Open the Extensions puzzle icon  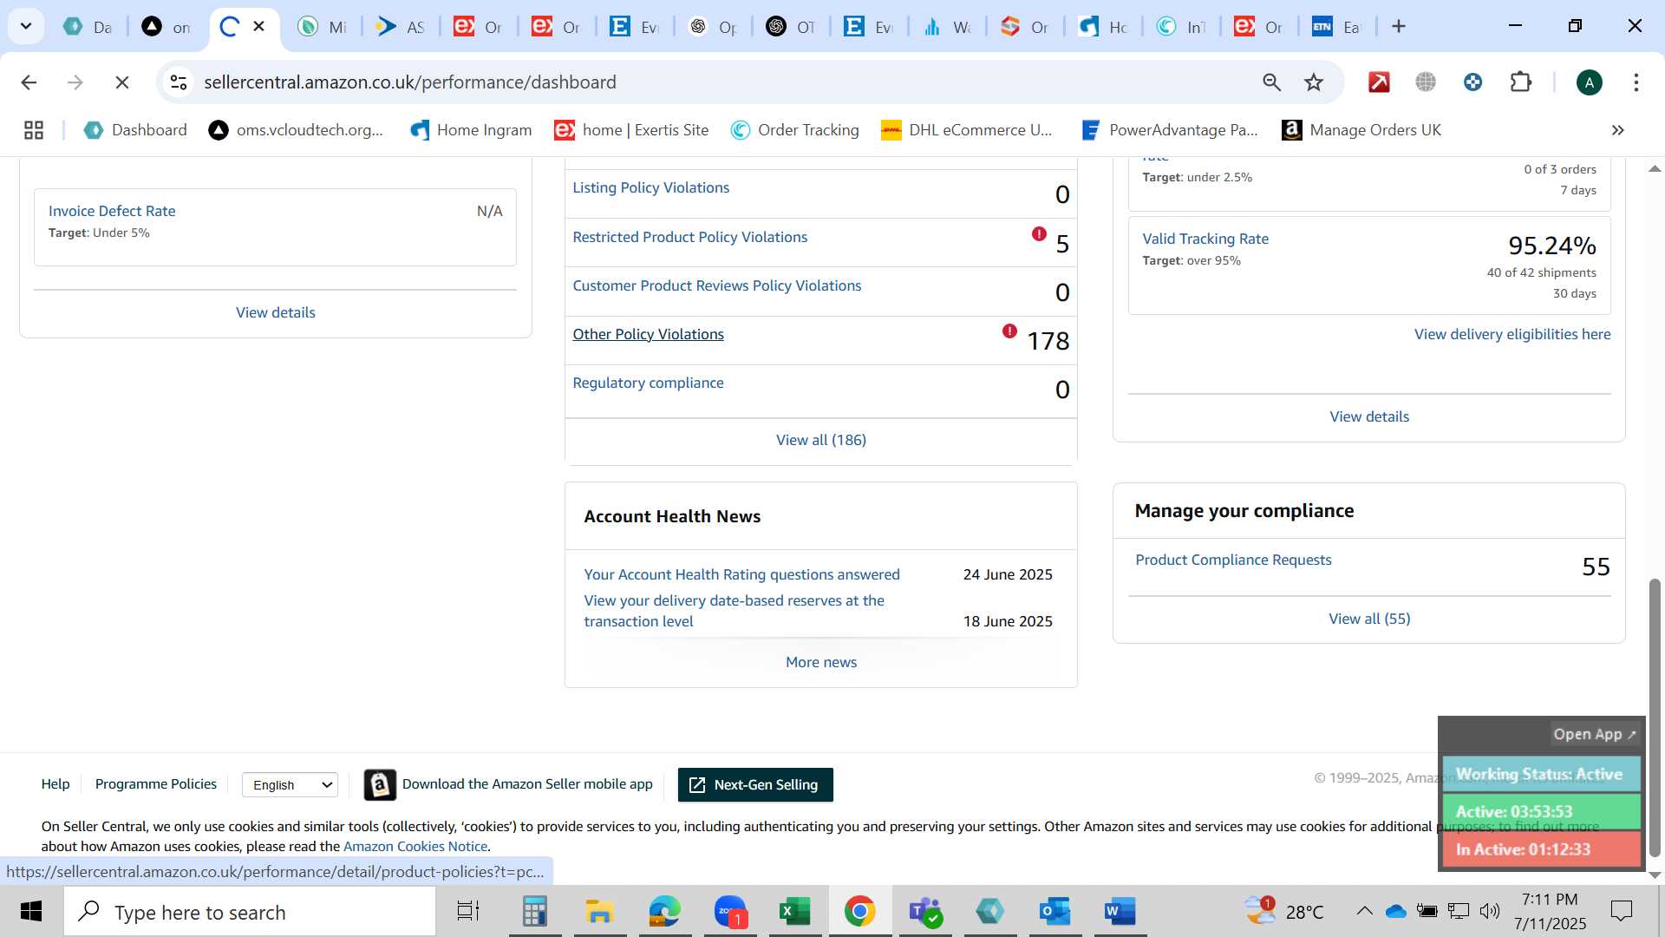[x=1520, y=82]
